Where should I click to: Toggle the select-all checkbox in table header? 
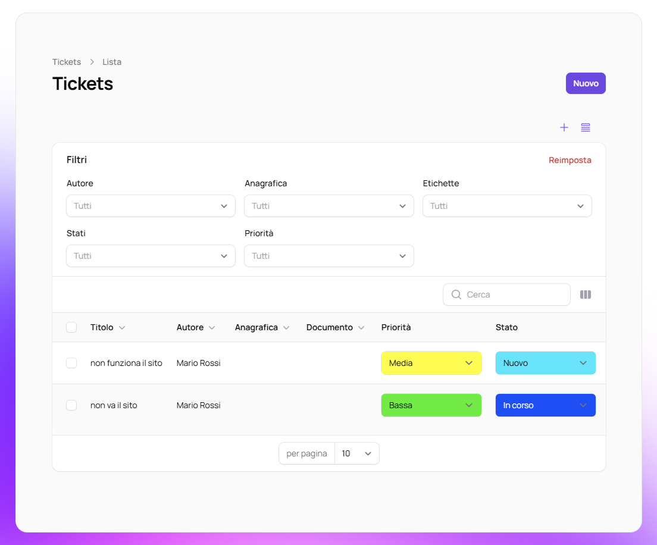(x=71, y=327)
